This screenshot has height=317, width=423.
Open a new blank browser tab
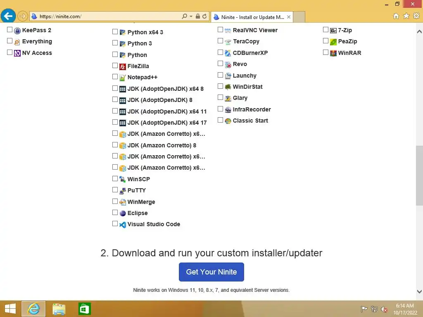coord(299,17)
